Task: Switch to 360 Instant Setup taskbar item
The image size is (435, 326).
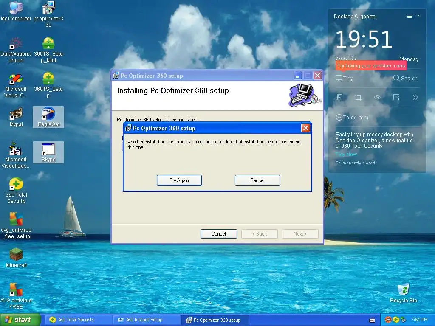Action: (x=147, y=320)
